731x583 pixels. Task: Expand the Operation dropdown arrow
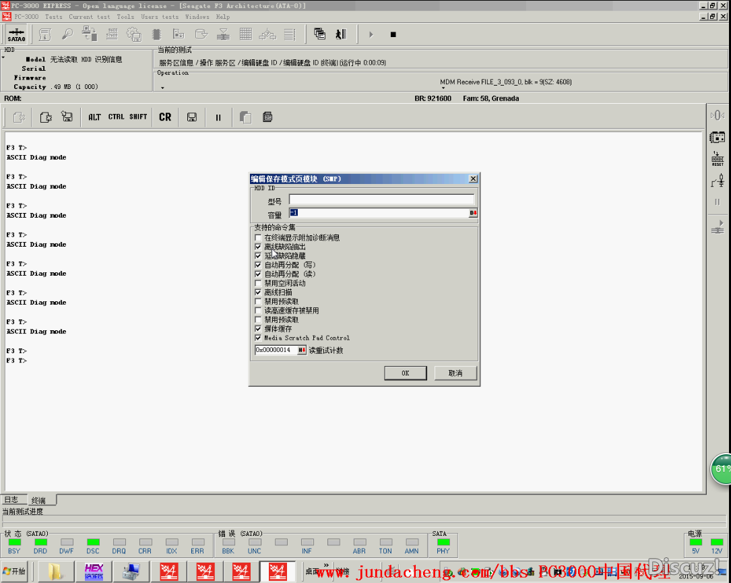tap(162, 88)
